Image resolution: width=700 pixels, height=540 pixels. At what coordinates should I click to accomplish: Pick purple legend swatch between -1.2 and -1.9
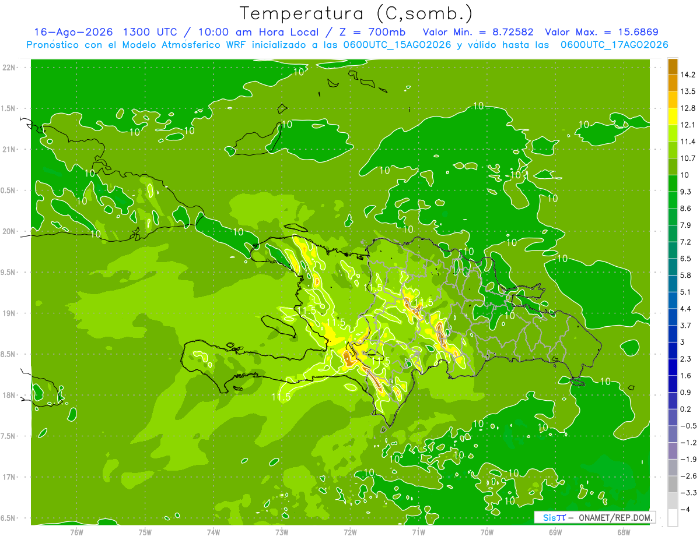673,451
